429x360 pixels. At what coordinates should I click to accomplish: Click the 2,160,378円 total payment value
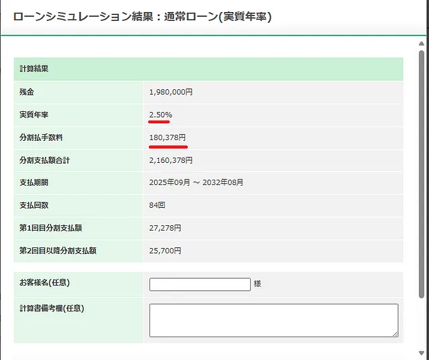[x=171, y=160]
